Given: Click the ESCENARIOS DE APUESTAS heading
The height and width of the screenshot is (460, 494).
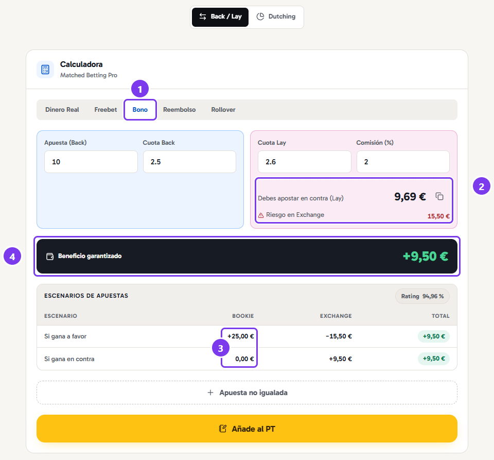Looking at the screenshot, I should click(x=86, y=296).
